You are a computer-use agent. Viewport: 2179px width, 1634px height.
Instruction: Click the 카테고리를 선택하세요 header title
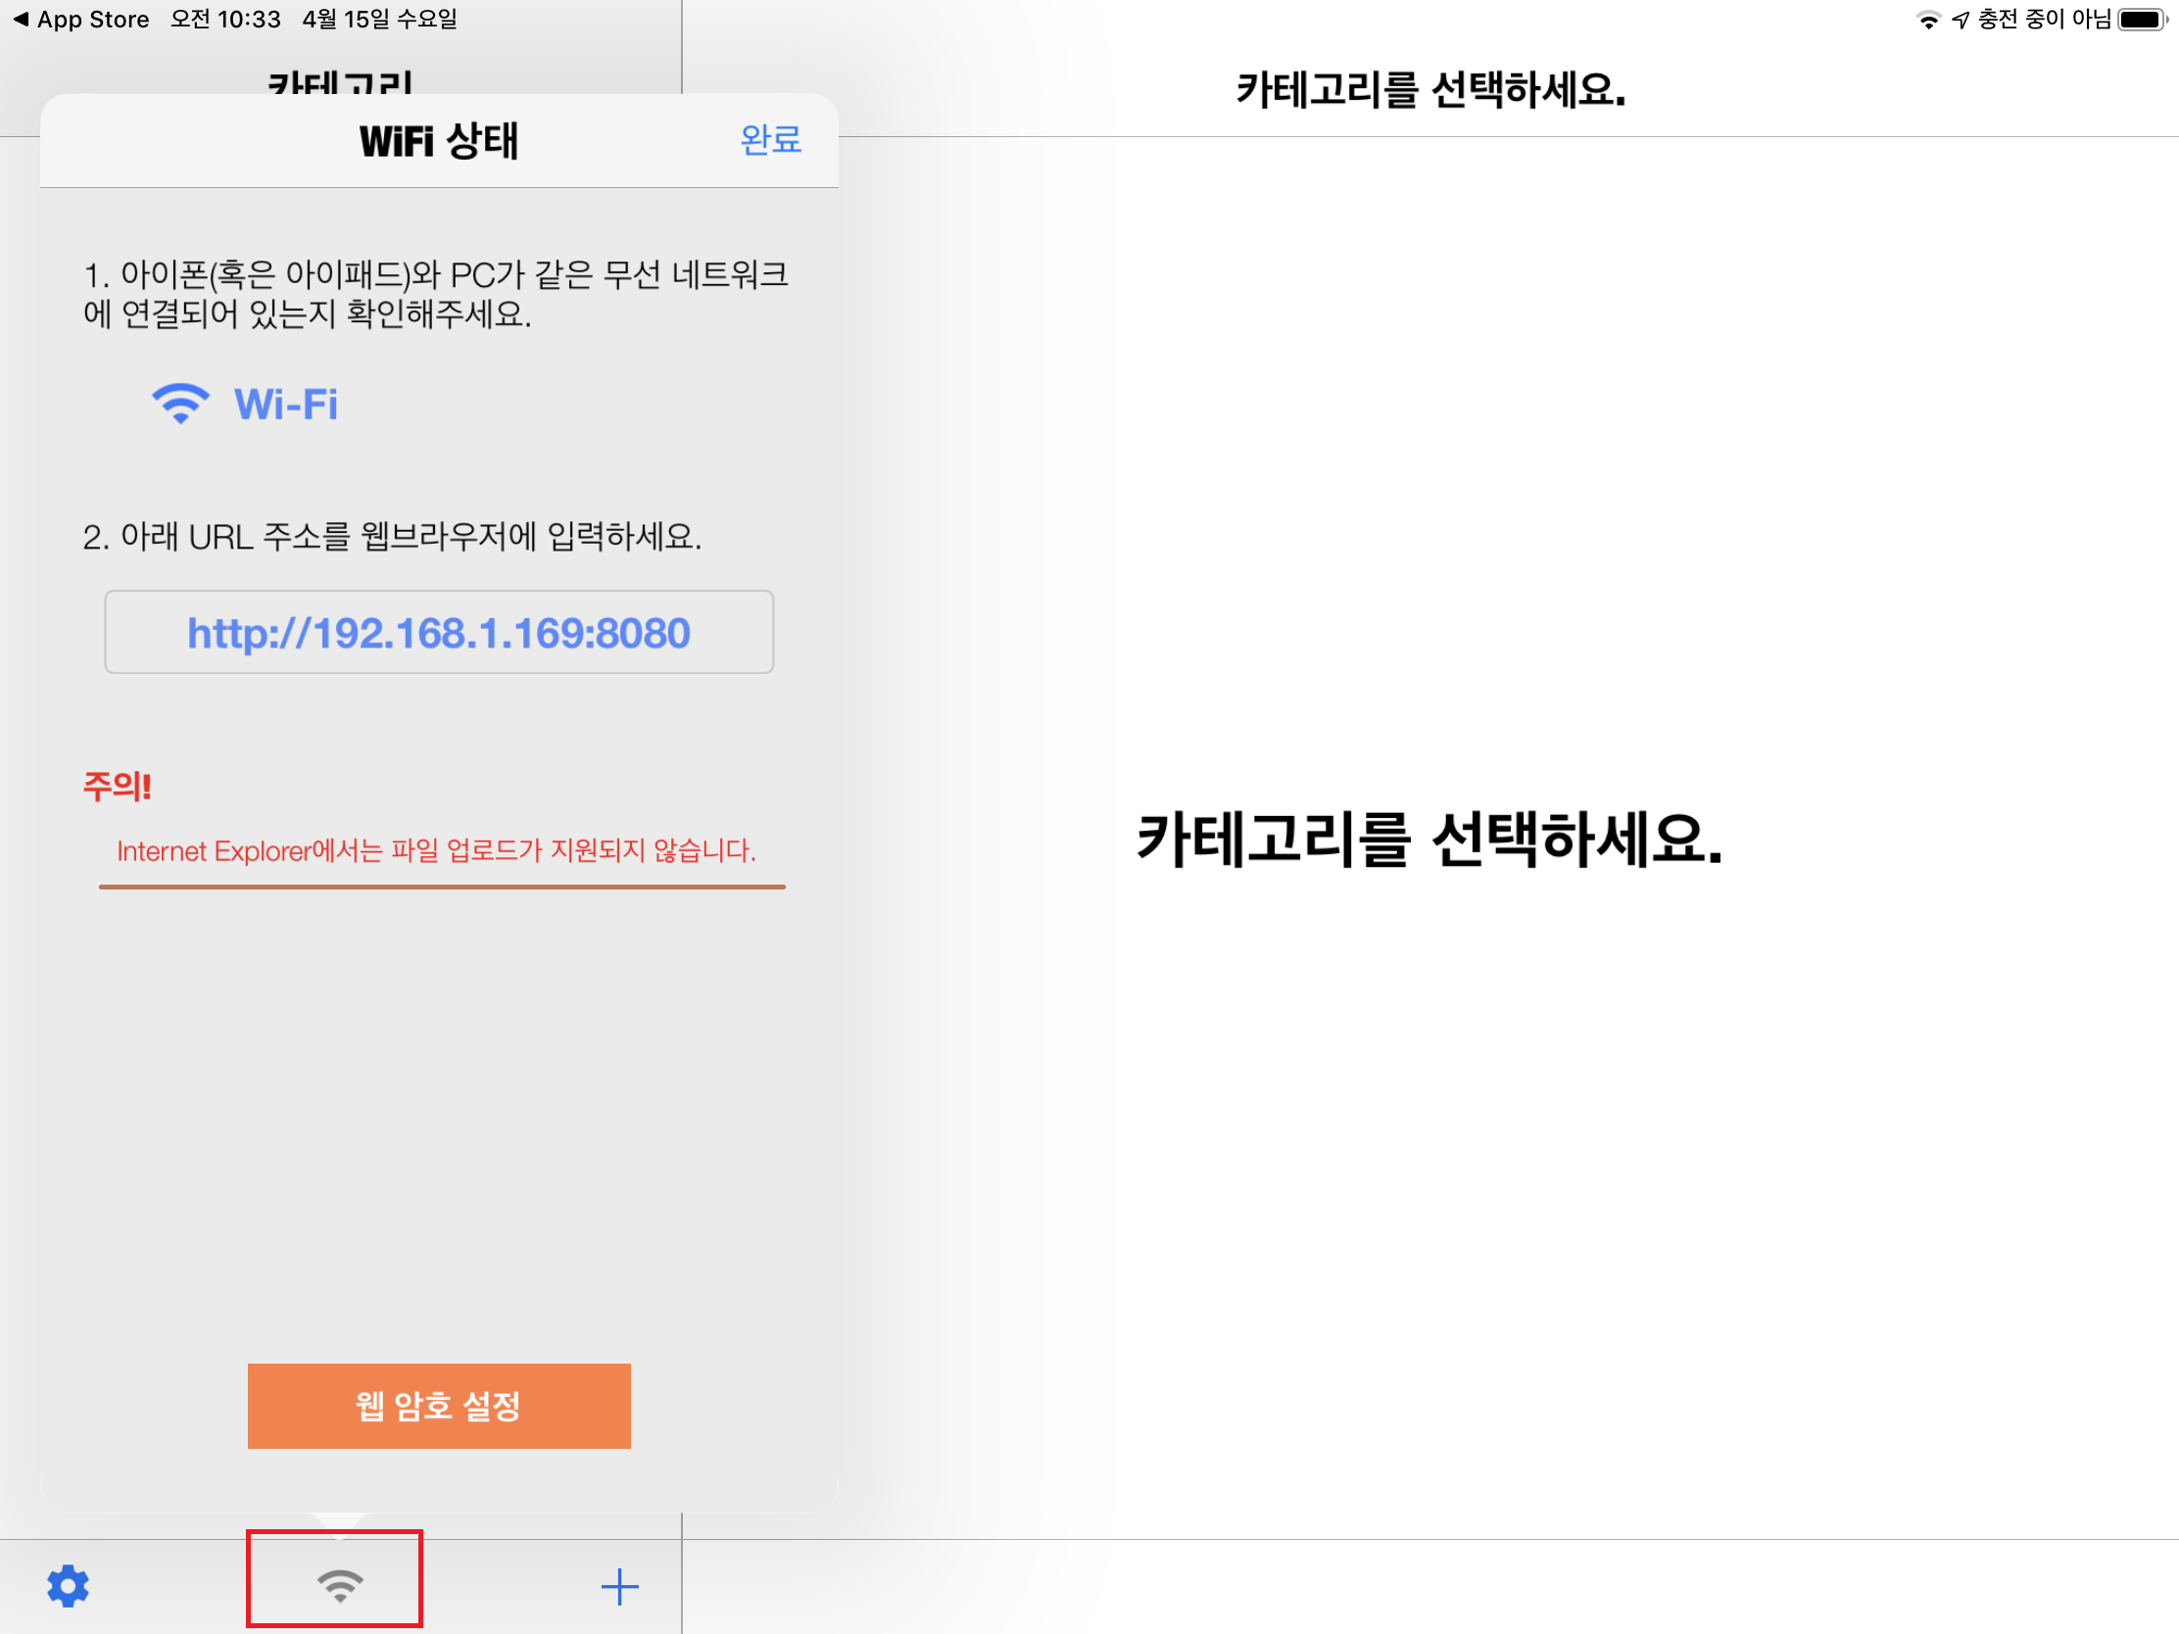pyautogui.click(x=1429, y=89)
